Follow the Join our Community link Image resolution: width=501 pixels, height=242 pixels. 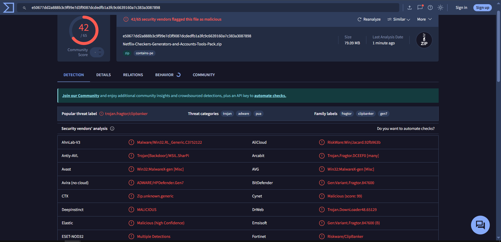pos(81,96)
